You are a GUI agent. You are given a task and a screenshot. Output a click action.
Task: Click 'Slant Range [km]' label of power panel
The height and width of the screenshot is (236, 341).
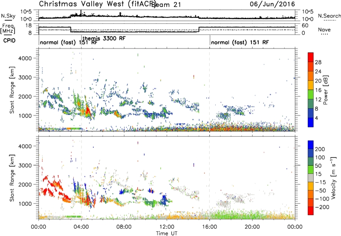click(x=12, y=90)
